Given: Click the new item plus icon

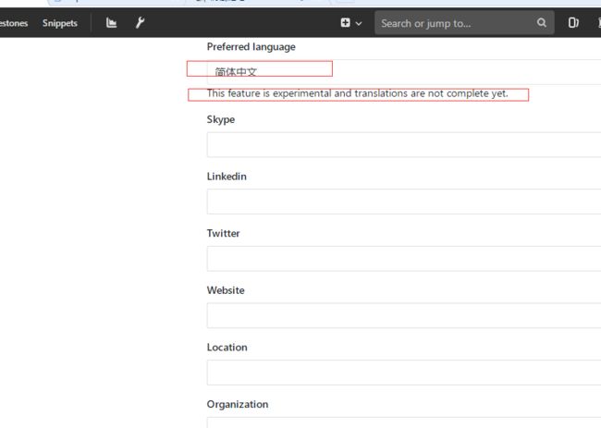Looking at the screenshot, I should pyautogui.click(x=346, y=22).
